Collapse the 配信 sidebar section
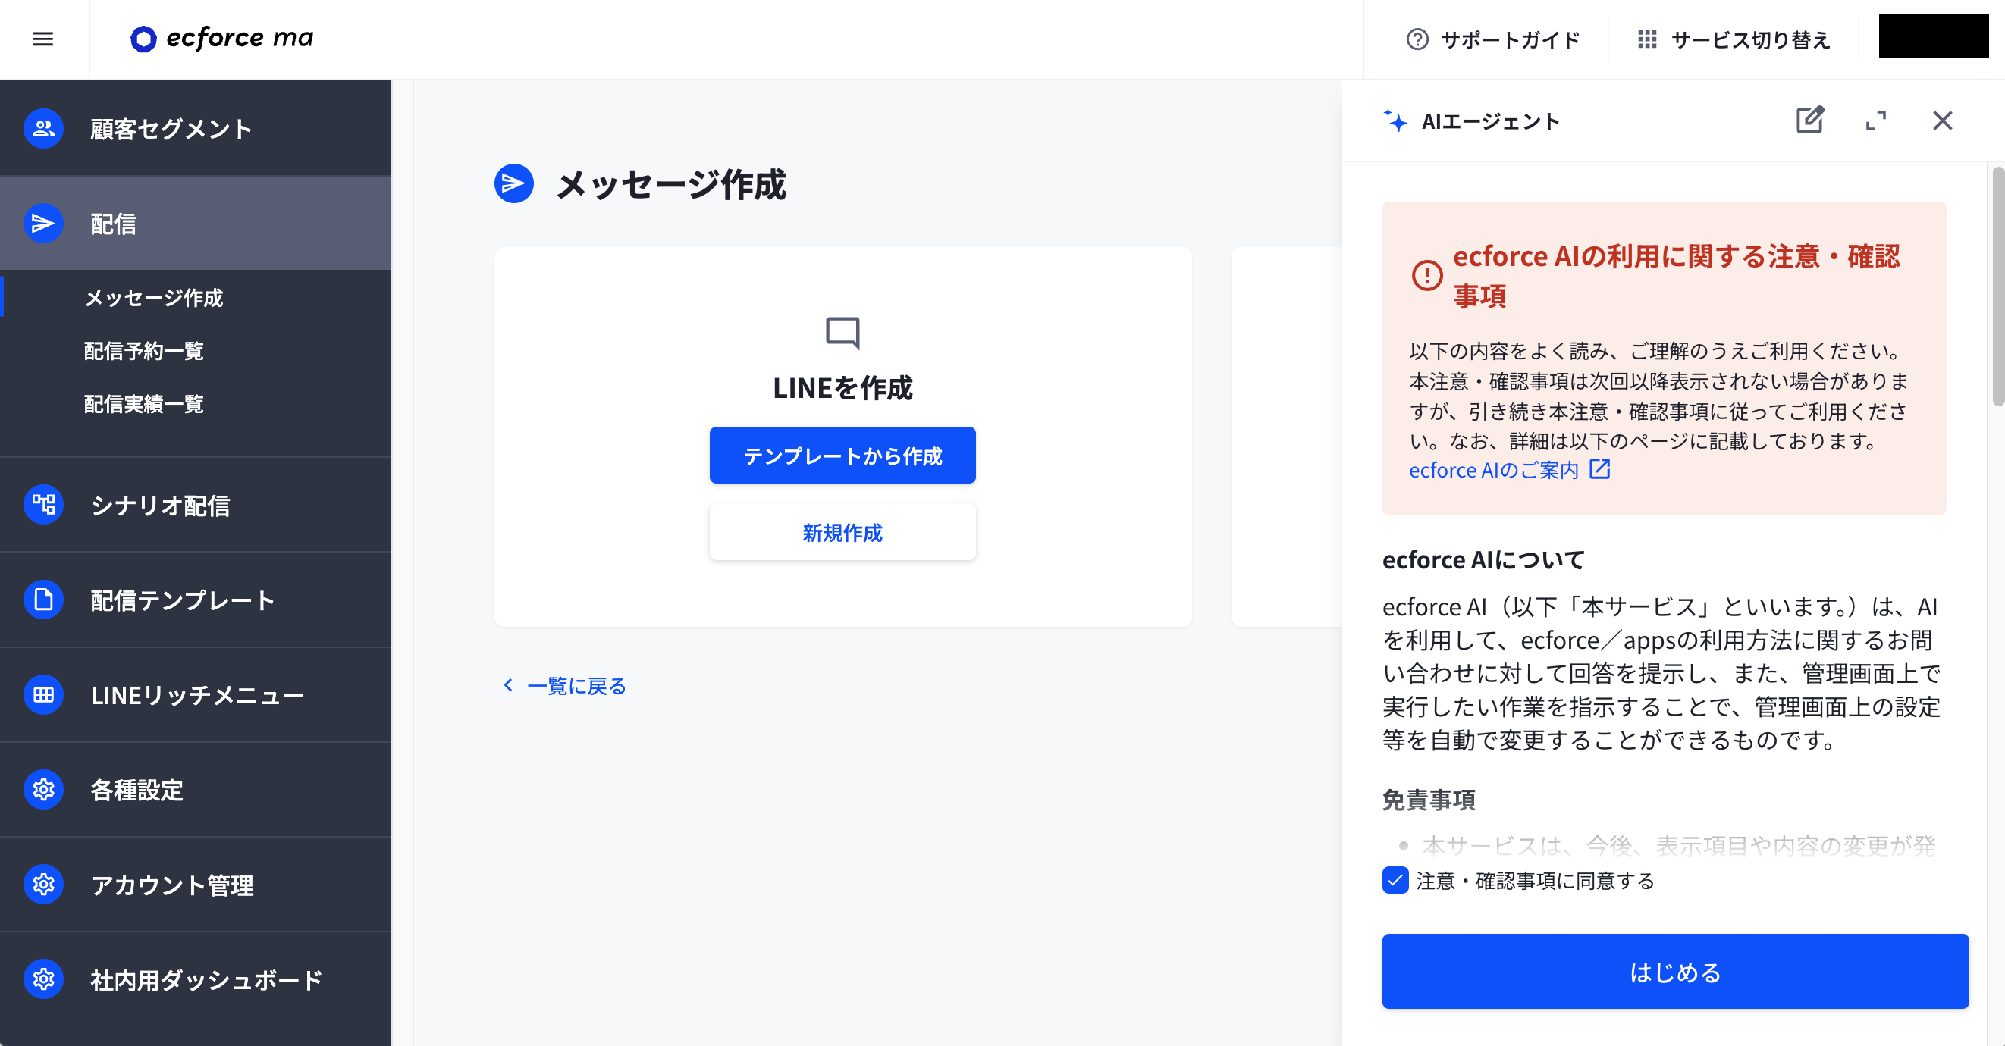The image size is (2005, 1046). [195, 224]
